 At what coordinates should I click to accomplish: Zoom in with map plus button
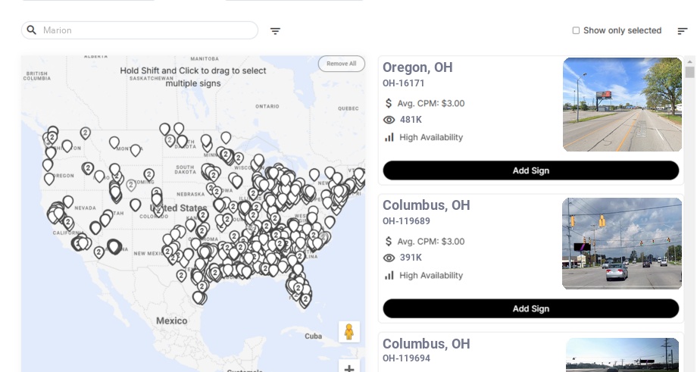349,368
